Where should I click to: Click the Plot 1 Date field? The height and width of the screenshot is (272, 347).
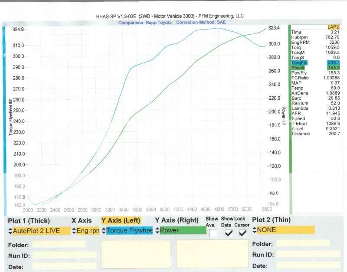(x=64, y=265)
